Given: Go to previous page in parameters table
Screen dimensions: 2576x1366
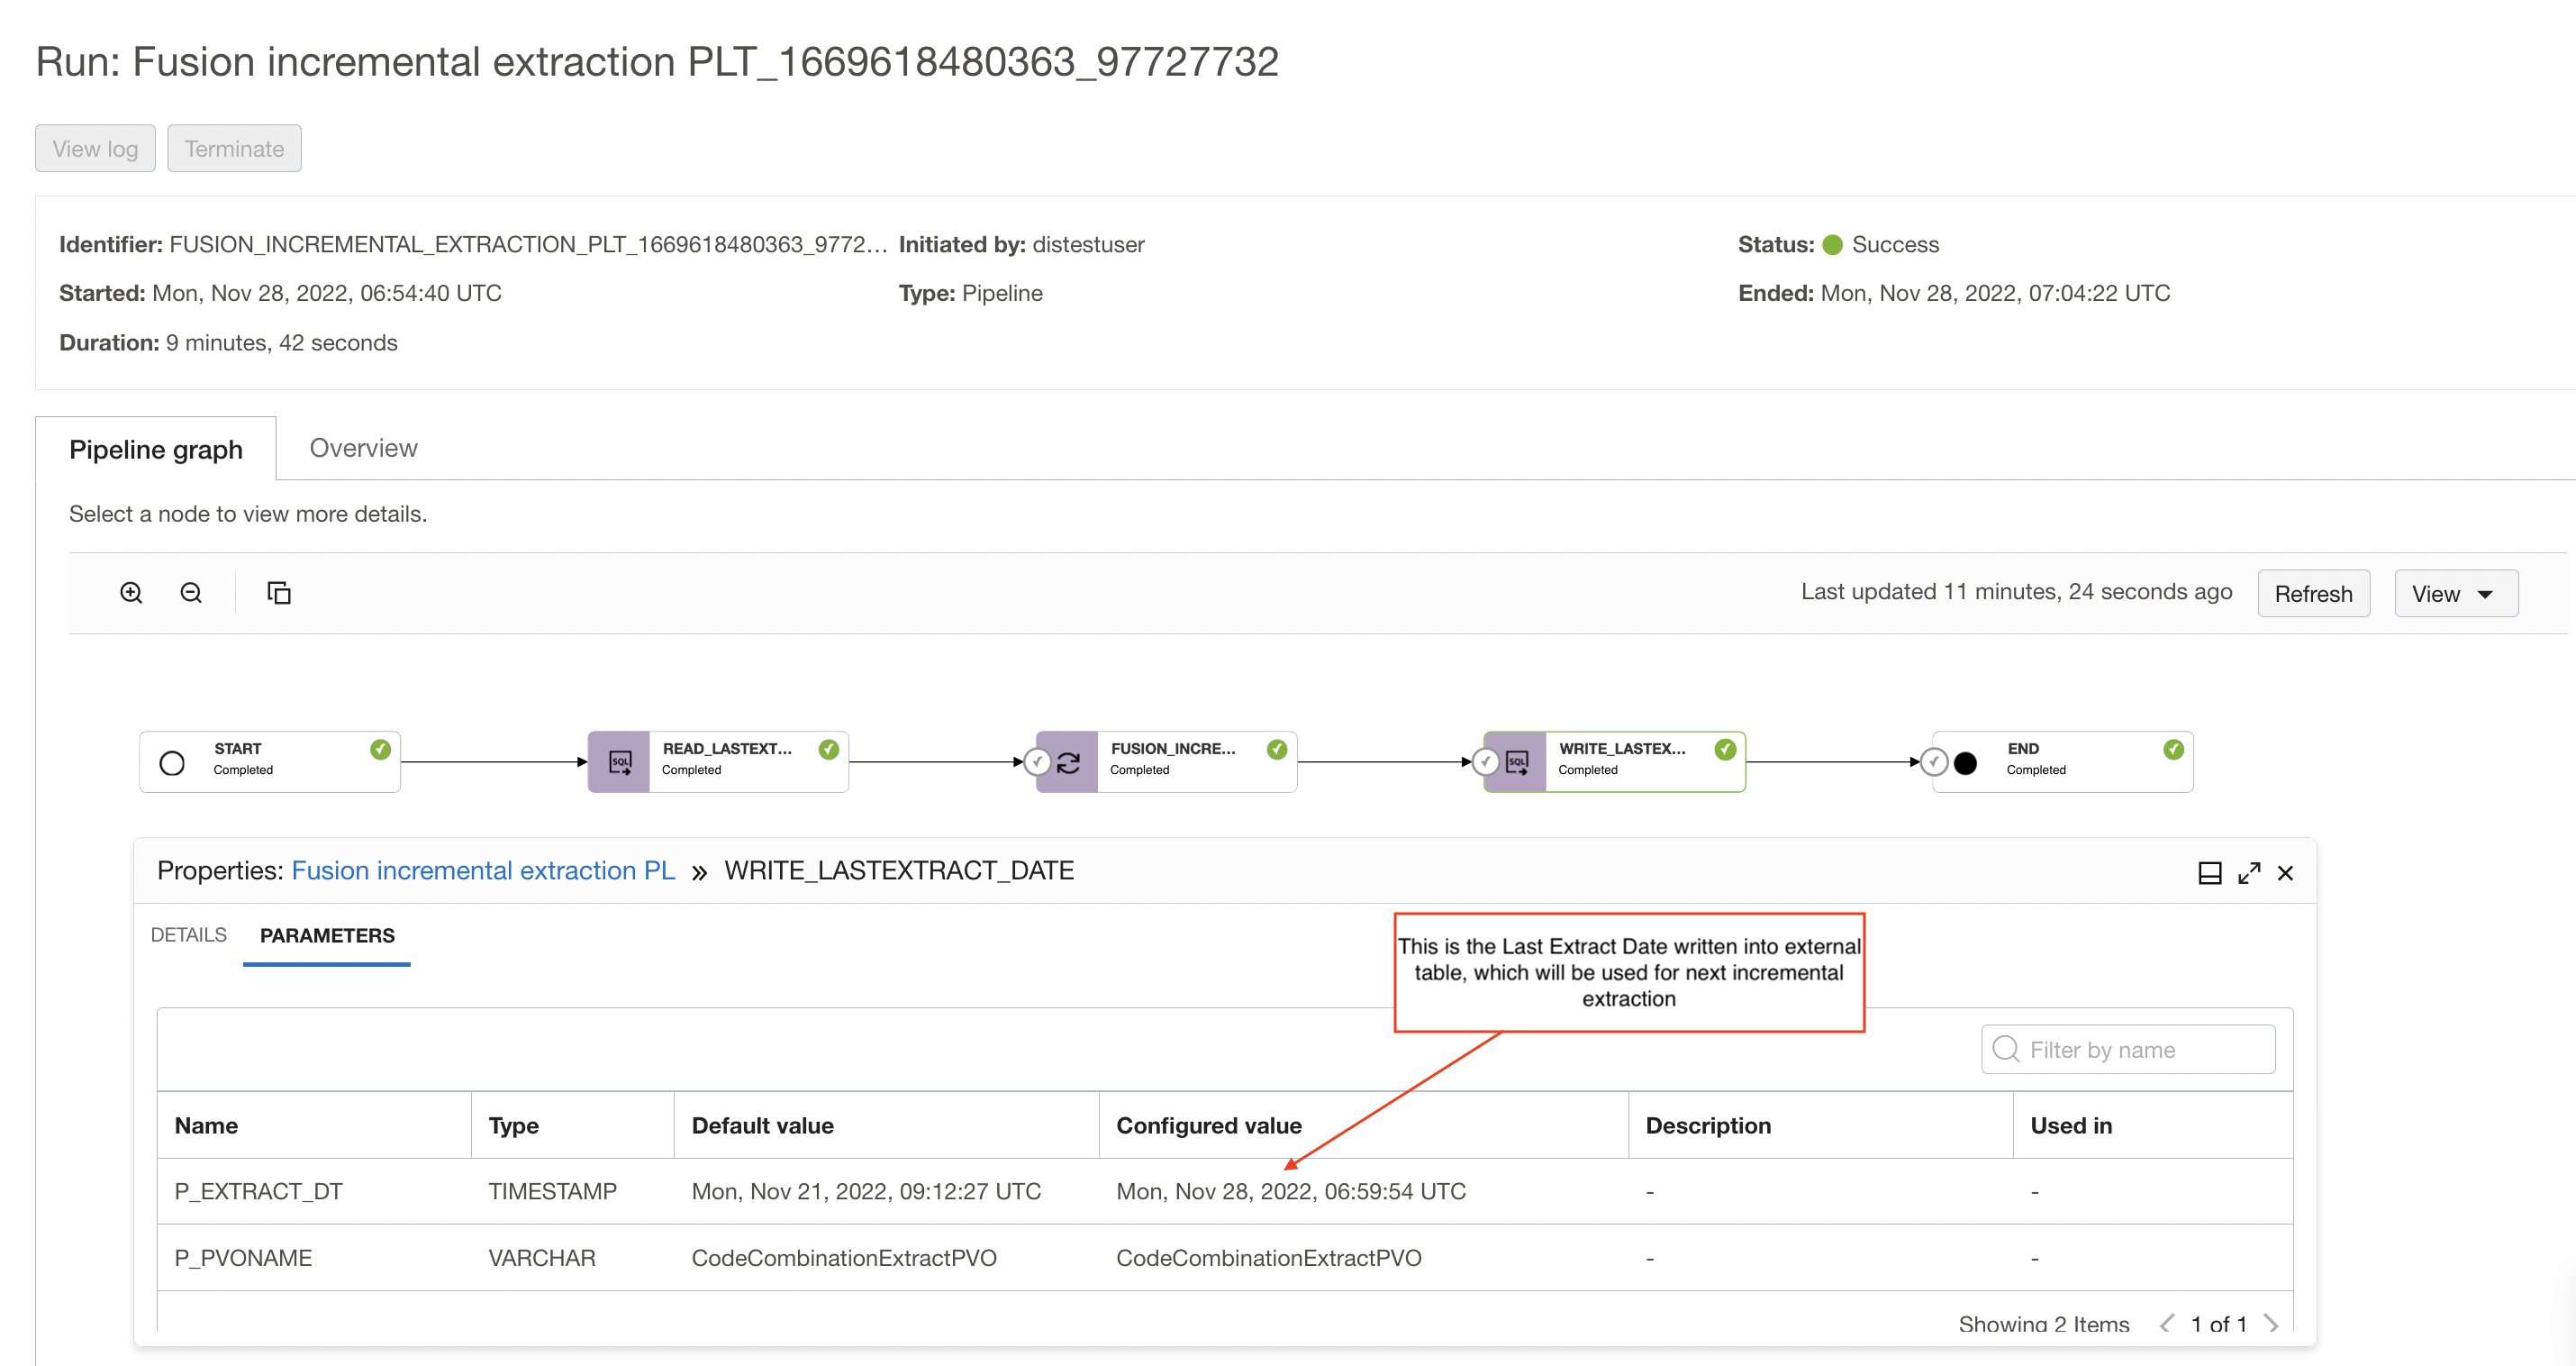Looking at the screenshot, I should 2167,1323.
